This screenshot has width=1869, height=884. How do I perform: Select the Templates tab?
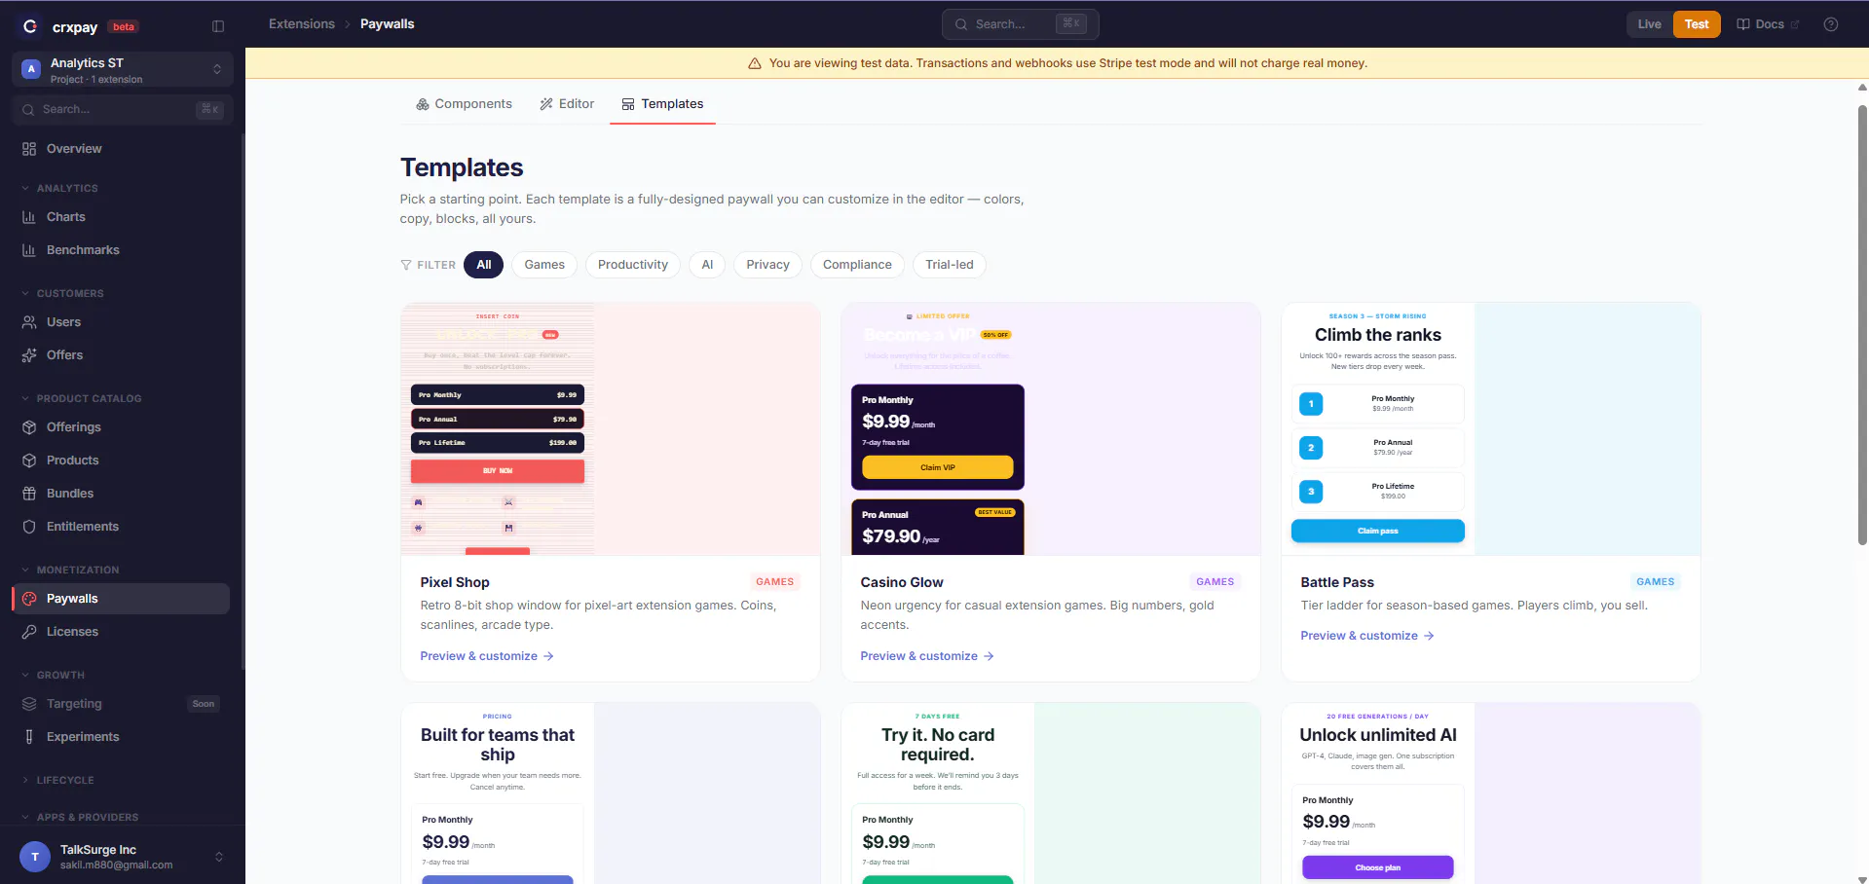pyautogui.click(x=662, y=104)
